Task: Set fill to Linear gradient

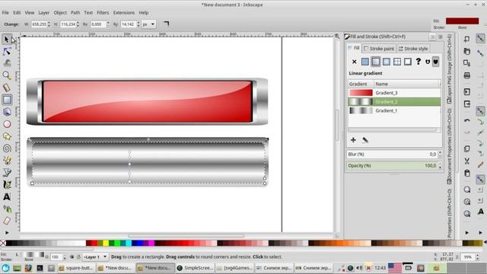Action: pos(375,62)
